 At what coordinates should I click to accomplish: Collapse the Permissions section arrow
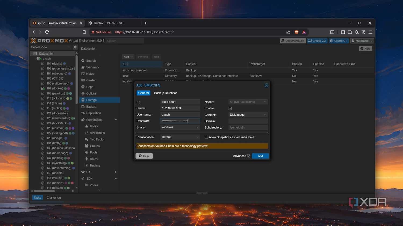[116, 120]
